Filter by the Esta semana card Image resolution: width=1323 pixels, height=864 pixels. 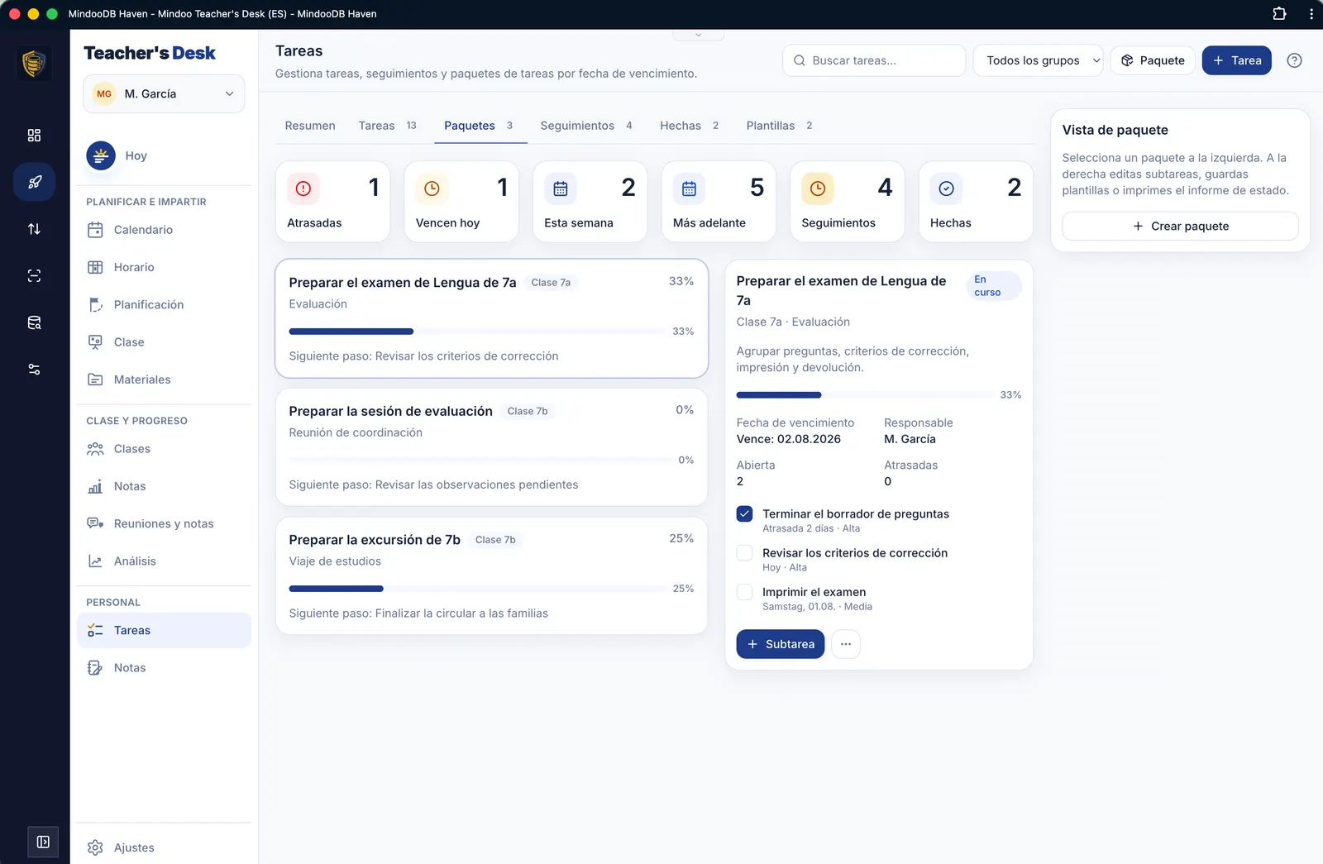coord(590,202)
